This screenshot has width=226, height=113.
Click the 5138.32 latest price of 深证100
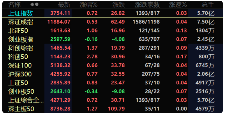pos(60,65)
